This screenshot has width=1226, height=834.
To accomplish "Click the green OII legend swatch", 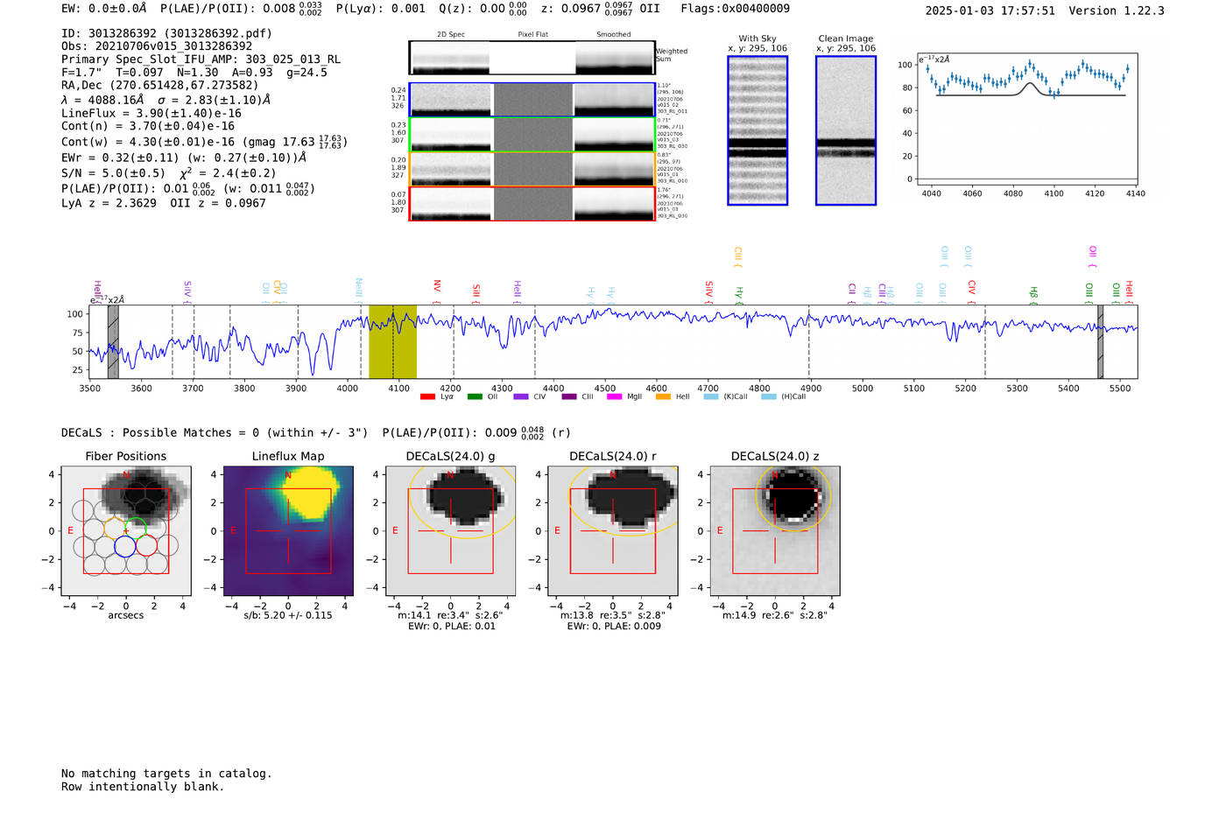I will pos(475,397).
